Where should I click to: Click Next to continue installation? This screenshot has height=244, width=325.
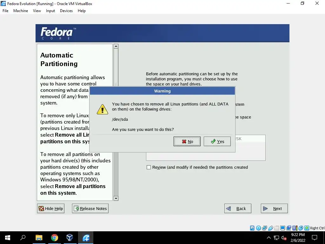pyautogui.click(x=274, y=208)
